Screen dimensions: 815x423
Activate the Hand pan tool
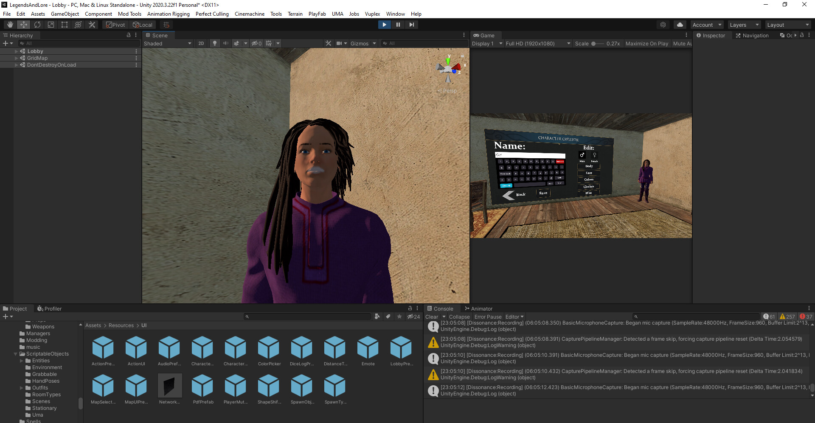(x=10, y=25)
